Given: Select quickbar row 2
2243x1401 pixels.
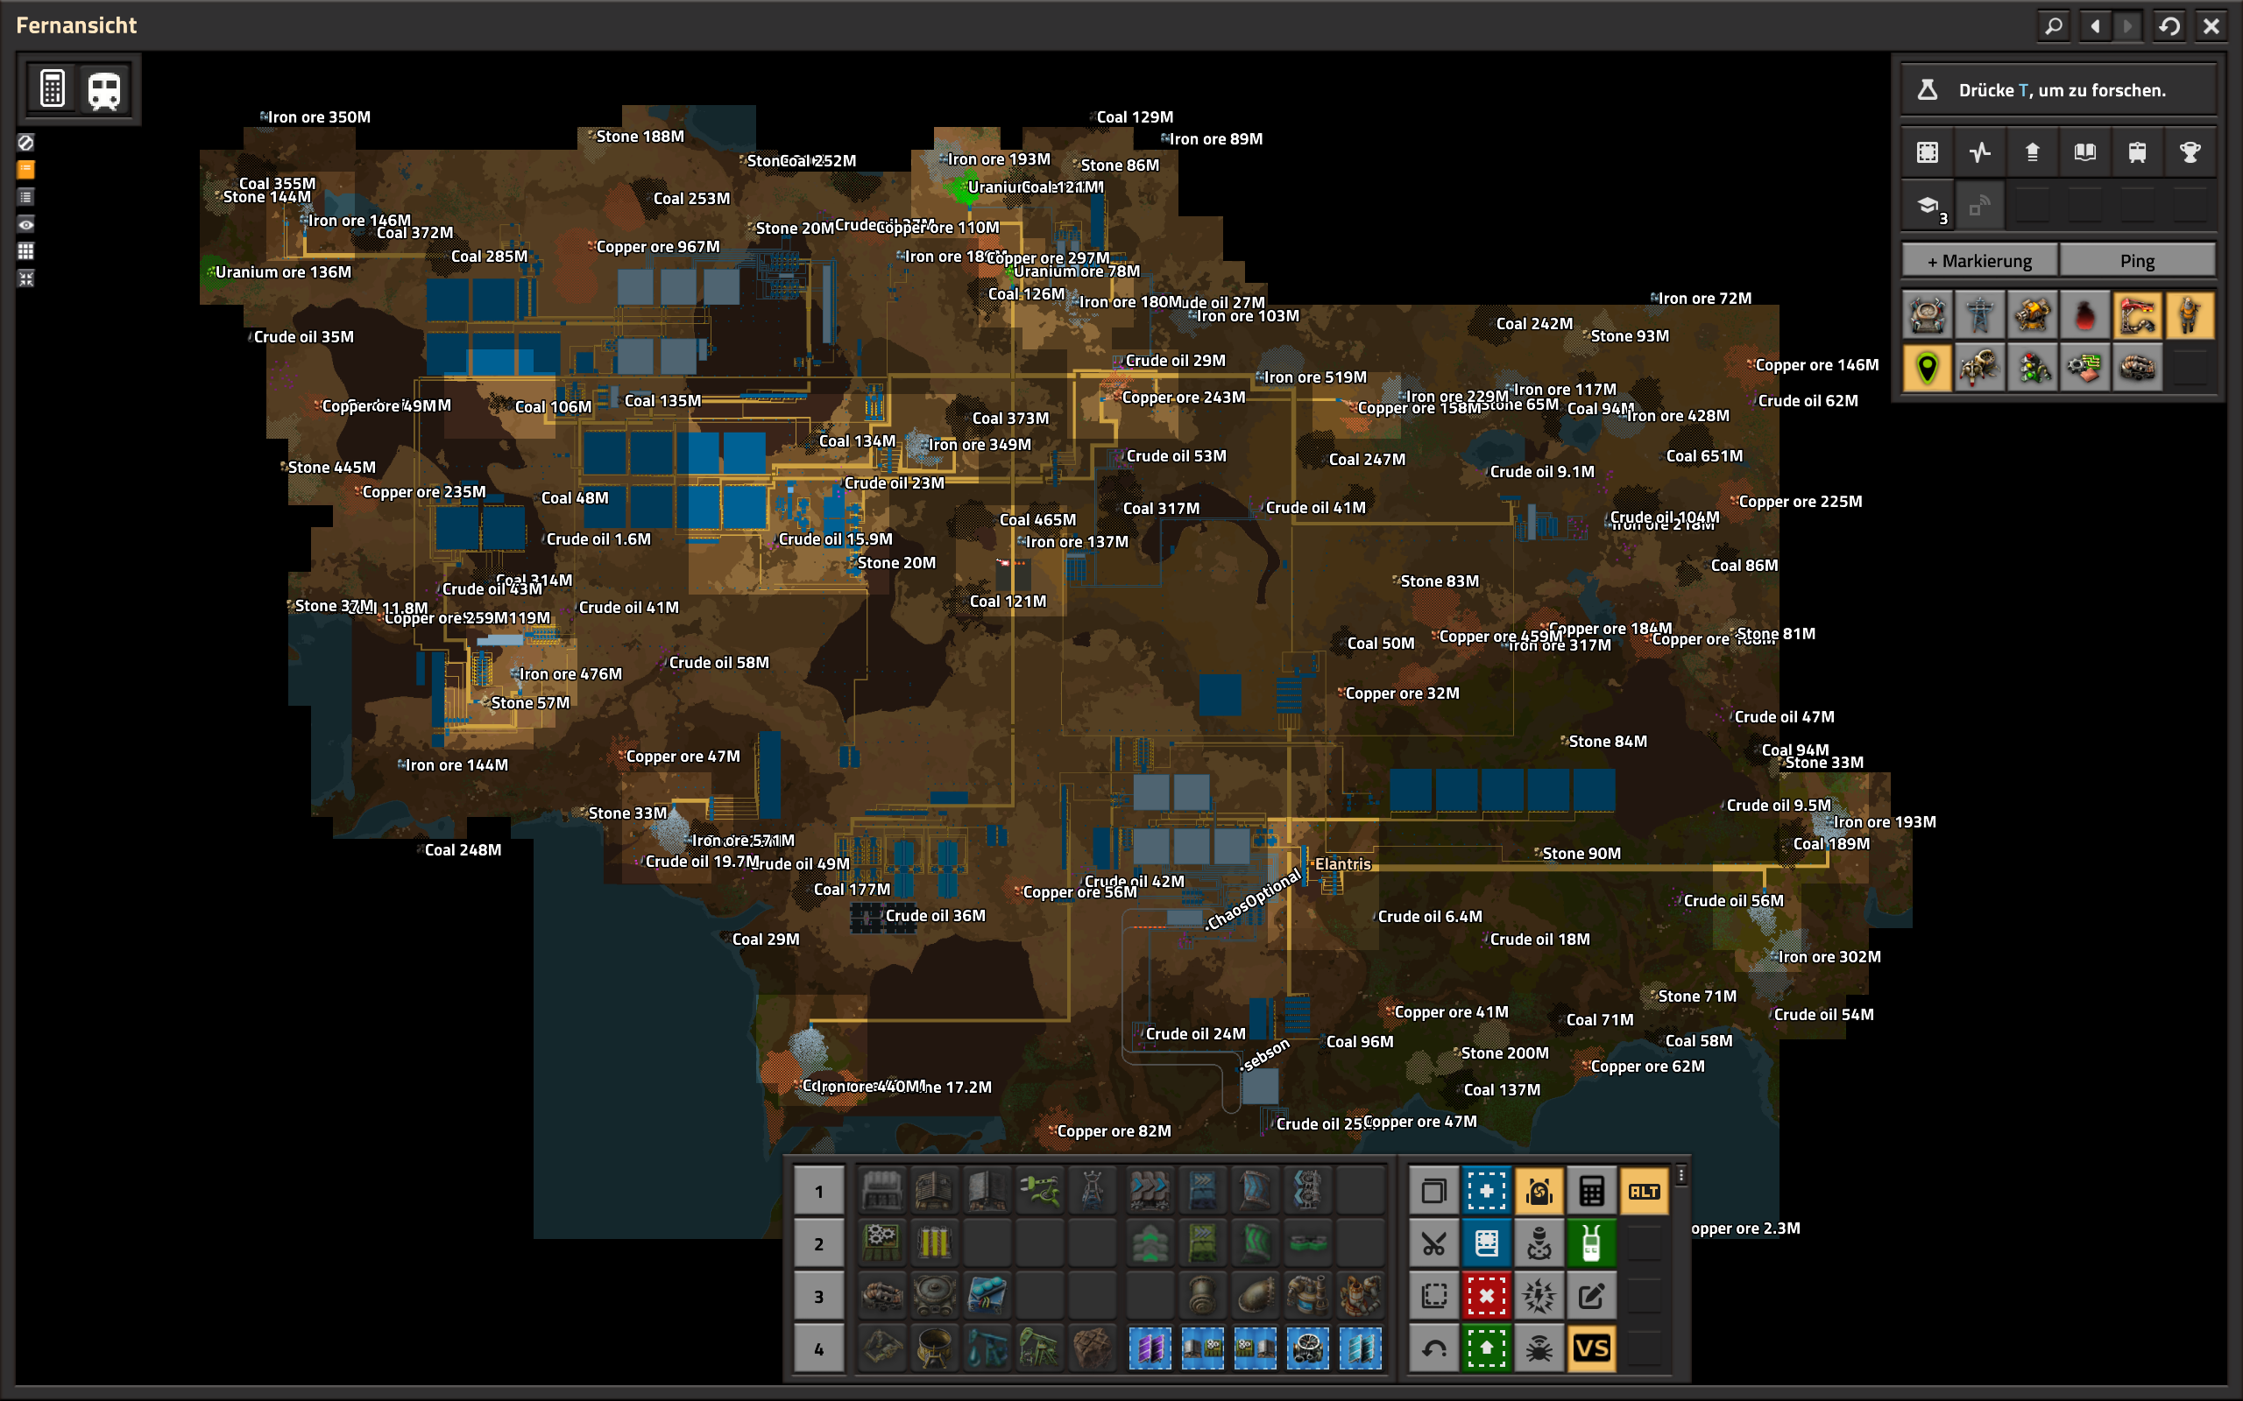Looking at the screenshot, I should click(x=818, y=1243).
